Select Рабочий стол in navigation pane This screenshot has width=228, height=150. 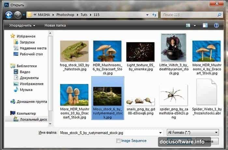pos(31,54)
